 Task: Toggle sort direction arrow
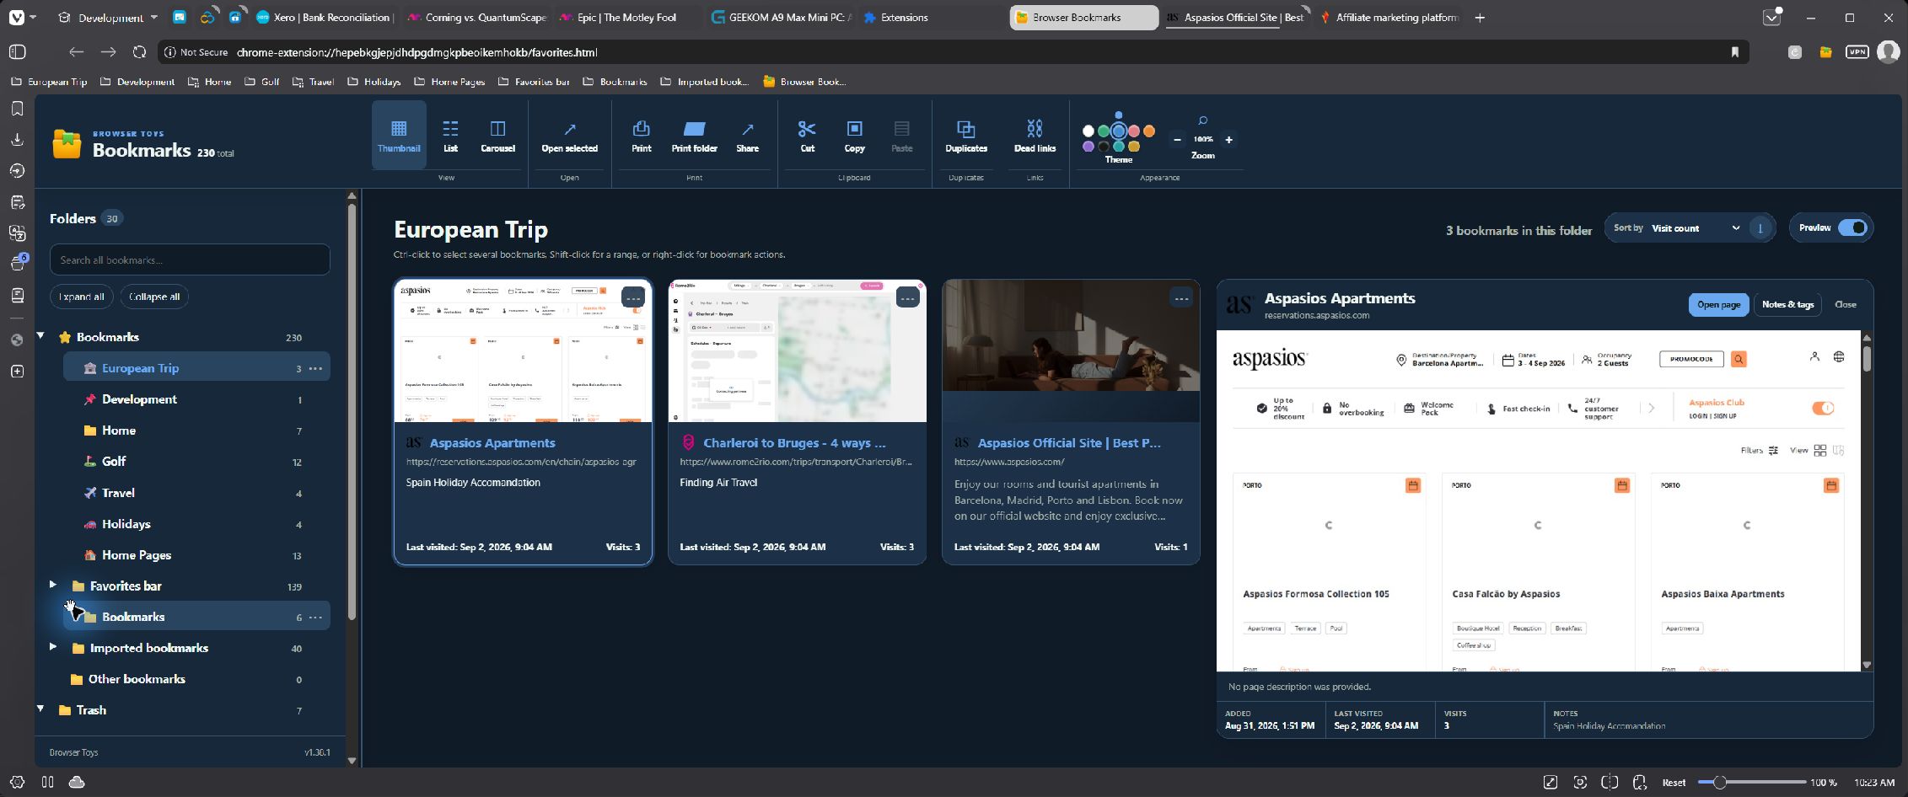(1760, 228)
